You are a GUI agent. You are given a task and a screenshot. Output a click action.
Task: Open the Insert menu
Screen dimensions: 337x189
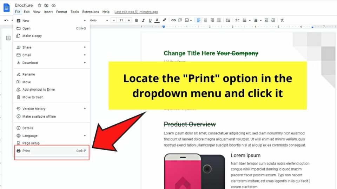[48, 12]
